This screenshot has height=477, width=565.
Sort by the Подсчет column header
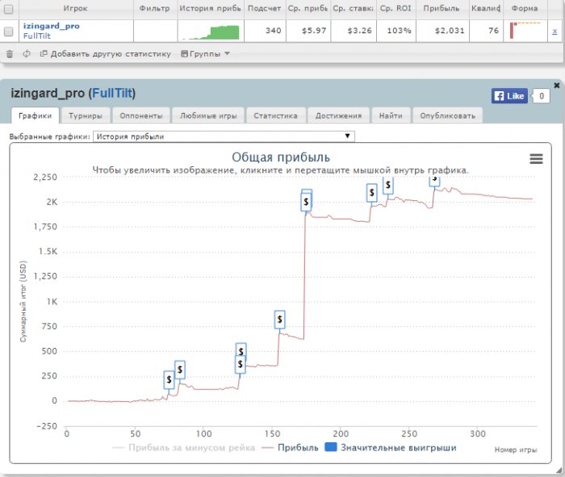[x=265, y=8]
